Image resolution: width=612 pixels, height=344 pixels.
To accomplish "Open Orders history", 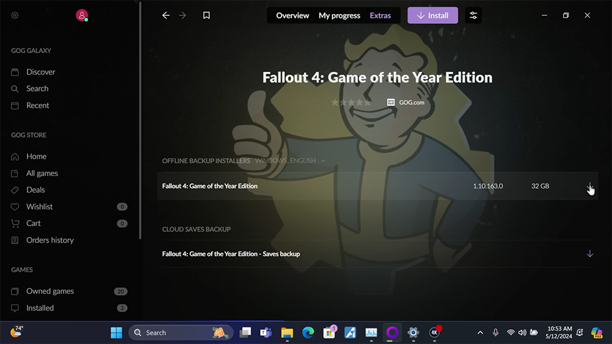I will (50, 240).
